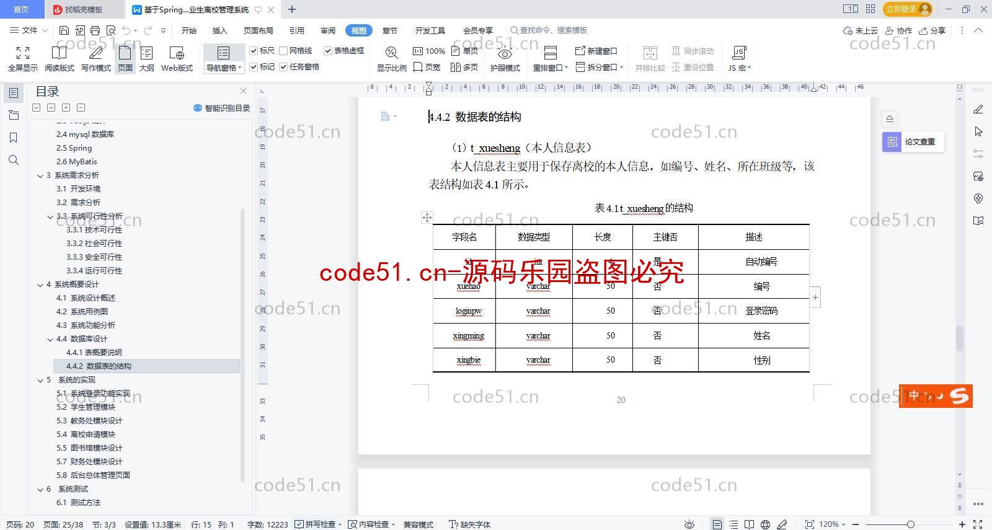The width and height of the screenshot is (992, 530).
Task: Click web layout globe icon in status bar
Action: click(x=766, y=524)
